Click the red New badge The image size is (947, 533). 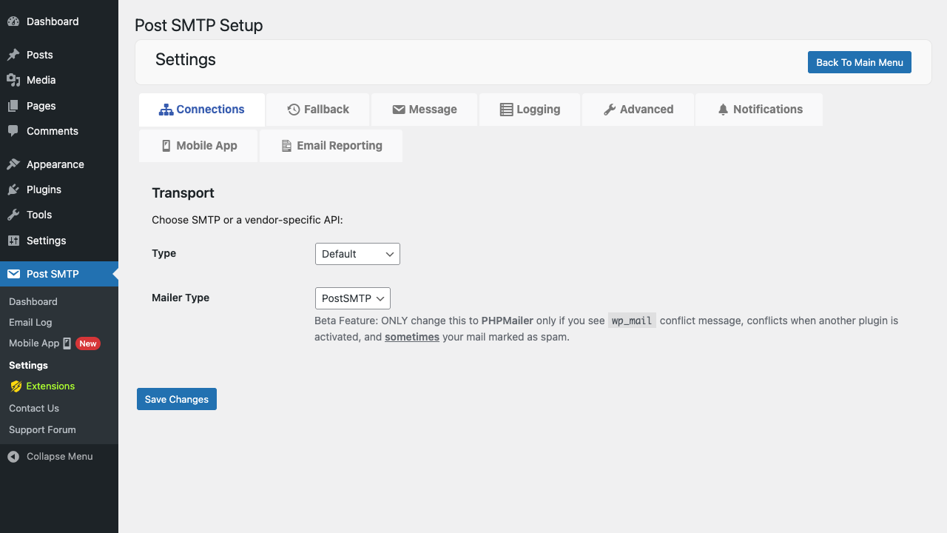point(88,343)
